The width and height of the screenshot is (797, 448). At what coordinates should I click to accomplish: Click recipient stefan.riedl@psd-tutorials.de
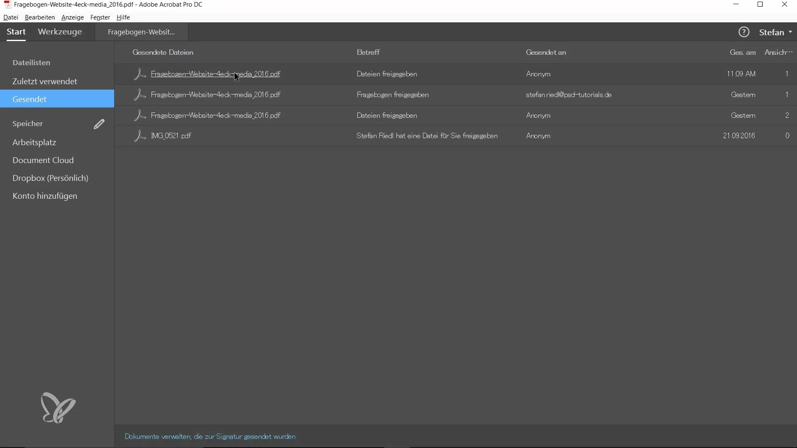[569, 95]
